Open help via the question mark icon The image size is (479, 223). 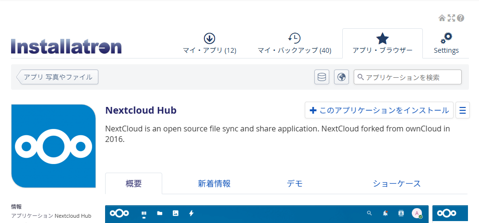pyautogui.click(x=461, y=18)
